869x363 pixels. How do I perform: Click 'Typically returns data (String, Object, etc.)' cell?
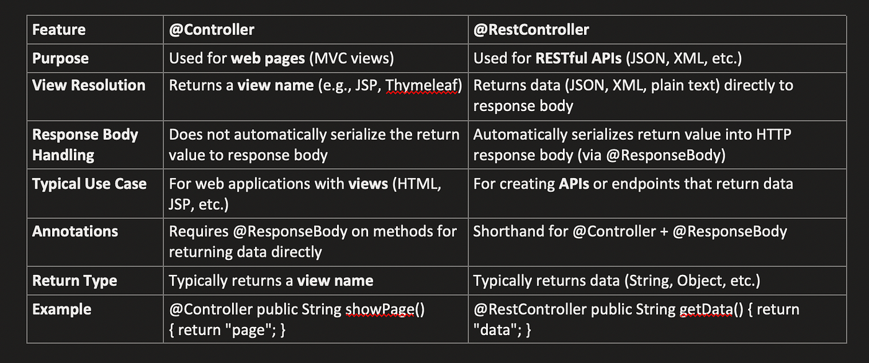[x=616, y=280]
